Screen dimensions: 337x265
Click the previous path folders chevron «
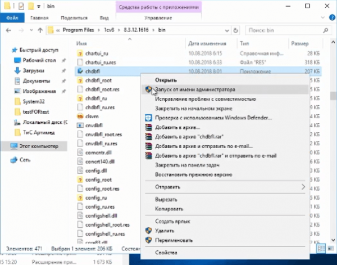click(x=58, y=30)
